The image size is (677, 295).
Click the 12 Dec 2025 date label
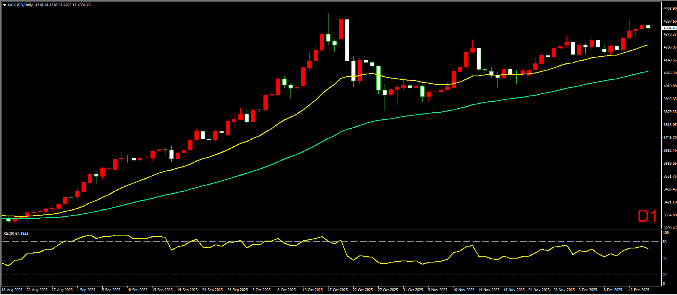639,290
